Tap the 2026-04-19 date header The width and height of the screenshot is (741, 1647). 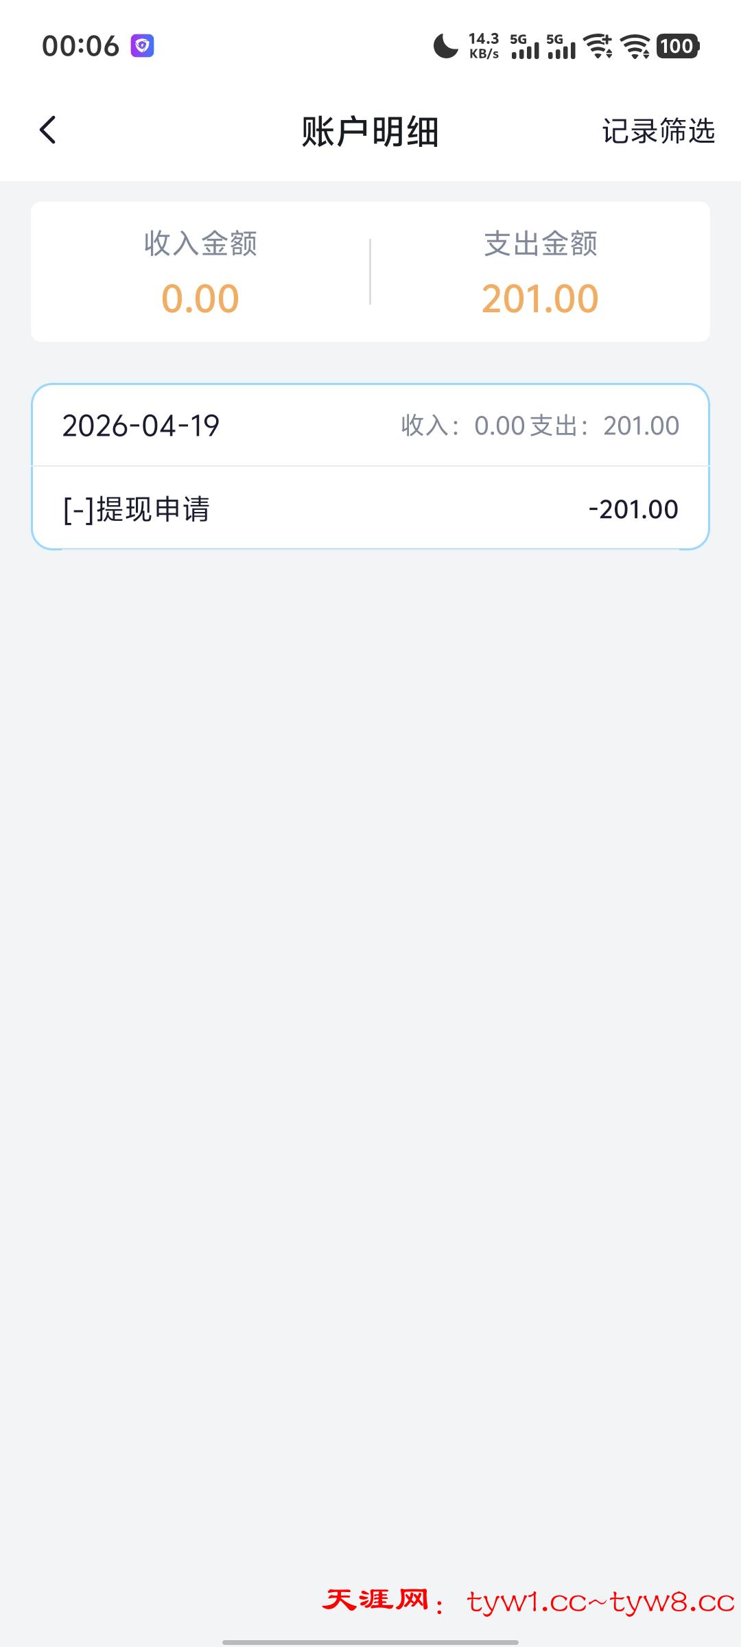pyautogui.click(x=141, y=425)
